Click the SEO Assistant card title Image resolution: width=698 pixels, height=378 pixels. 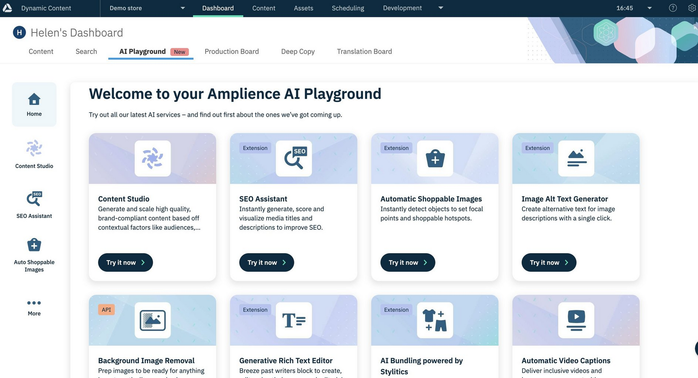[263, 199]
